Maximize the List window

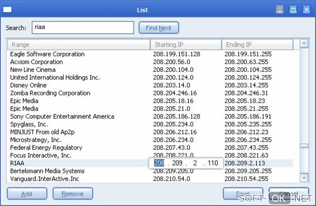[x=293, y=10]
